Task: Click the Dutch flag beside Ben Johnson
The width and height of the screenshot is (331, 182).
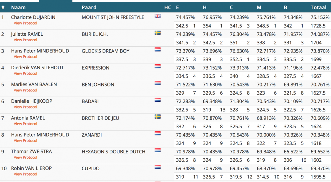Action: pos(158,83)
